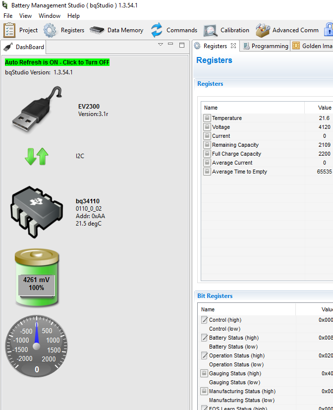Click the Bit Registers section header

pos(215,296)
